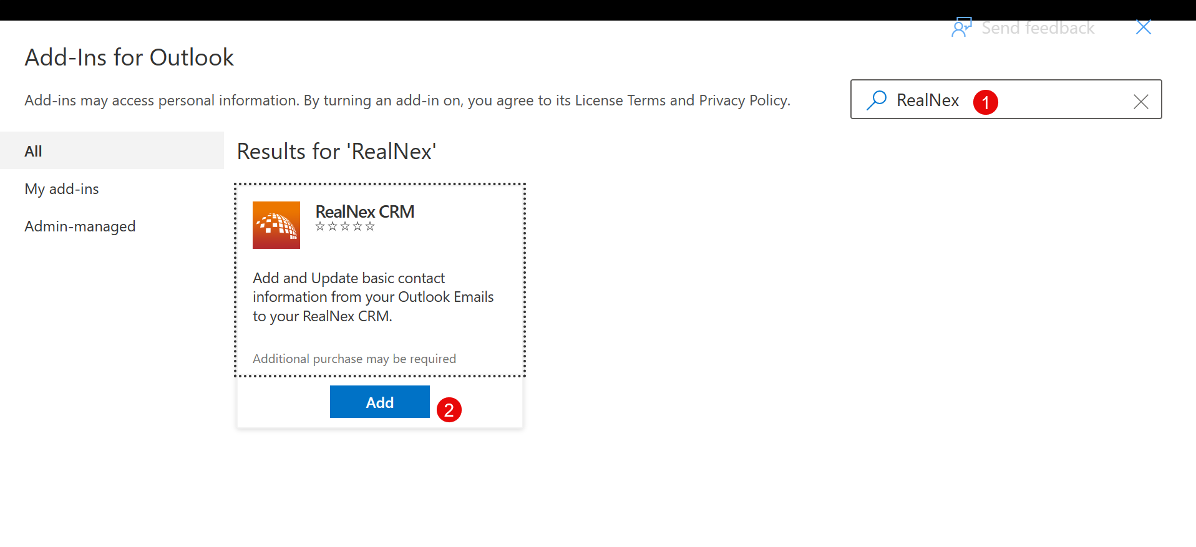Add the RealNex CRM add-in
This screenshot has width=1196, height=547.
coord(380,402)
